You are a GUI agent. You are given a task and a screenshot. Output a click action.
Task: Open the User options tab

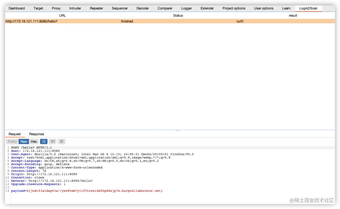[x=264, y=8]
